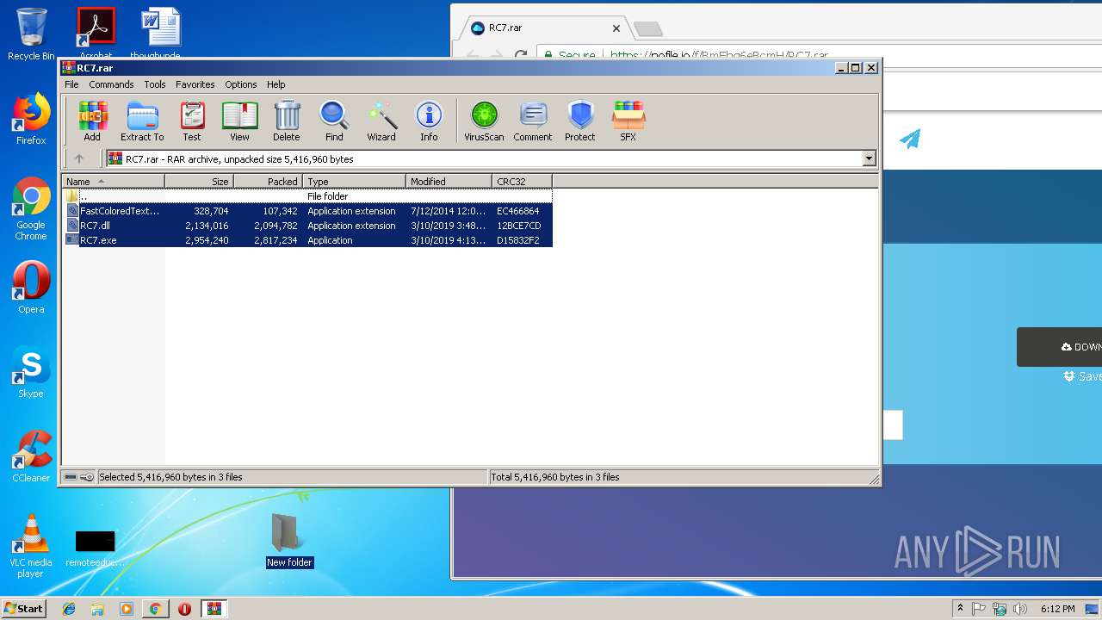Image resolution: width=1102 pixels, height=620 pixels.
Task: Open the Wizard tool
Action: [381, 121]
